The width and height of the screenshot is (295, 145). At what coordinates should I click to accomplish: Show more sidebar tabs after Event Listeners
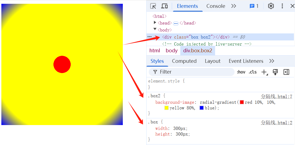tap(272, 61)
